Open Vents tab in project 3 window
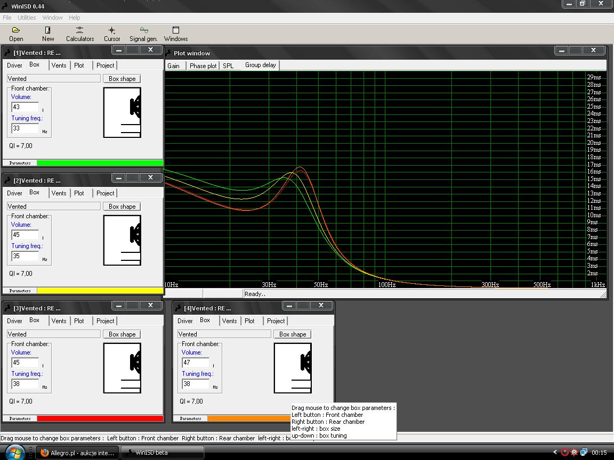Viewport: 614px width, 460px height. coord(59,321)
